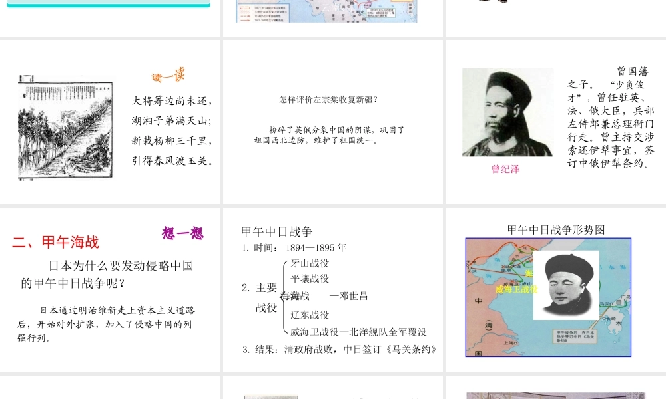
Task: Click the label 2. 主要战役
Action: pos(260,298)
